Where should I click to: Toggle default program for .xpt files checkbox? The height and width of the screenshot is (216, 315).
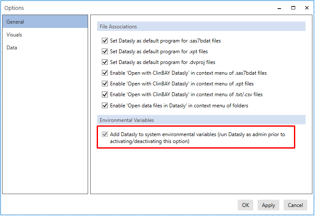tap(105, 52)
